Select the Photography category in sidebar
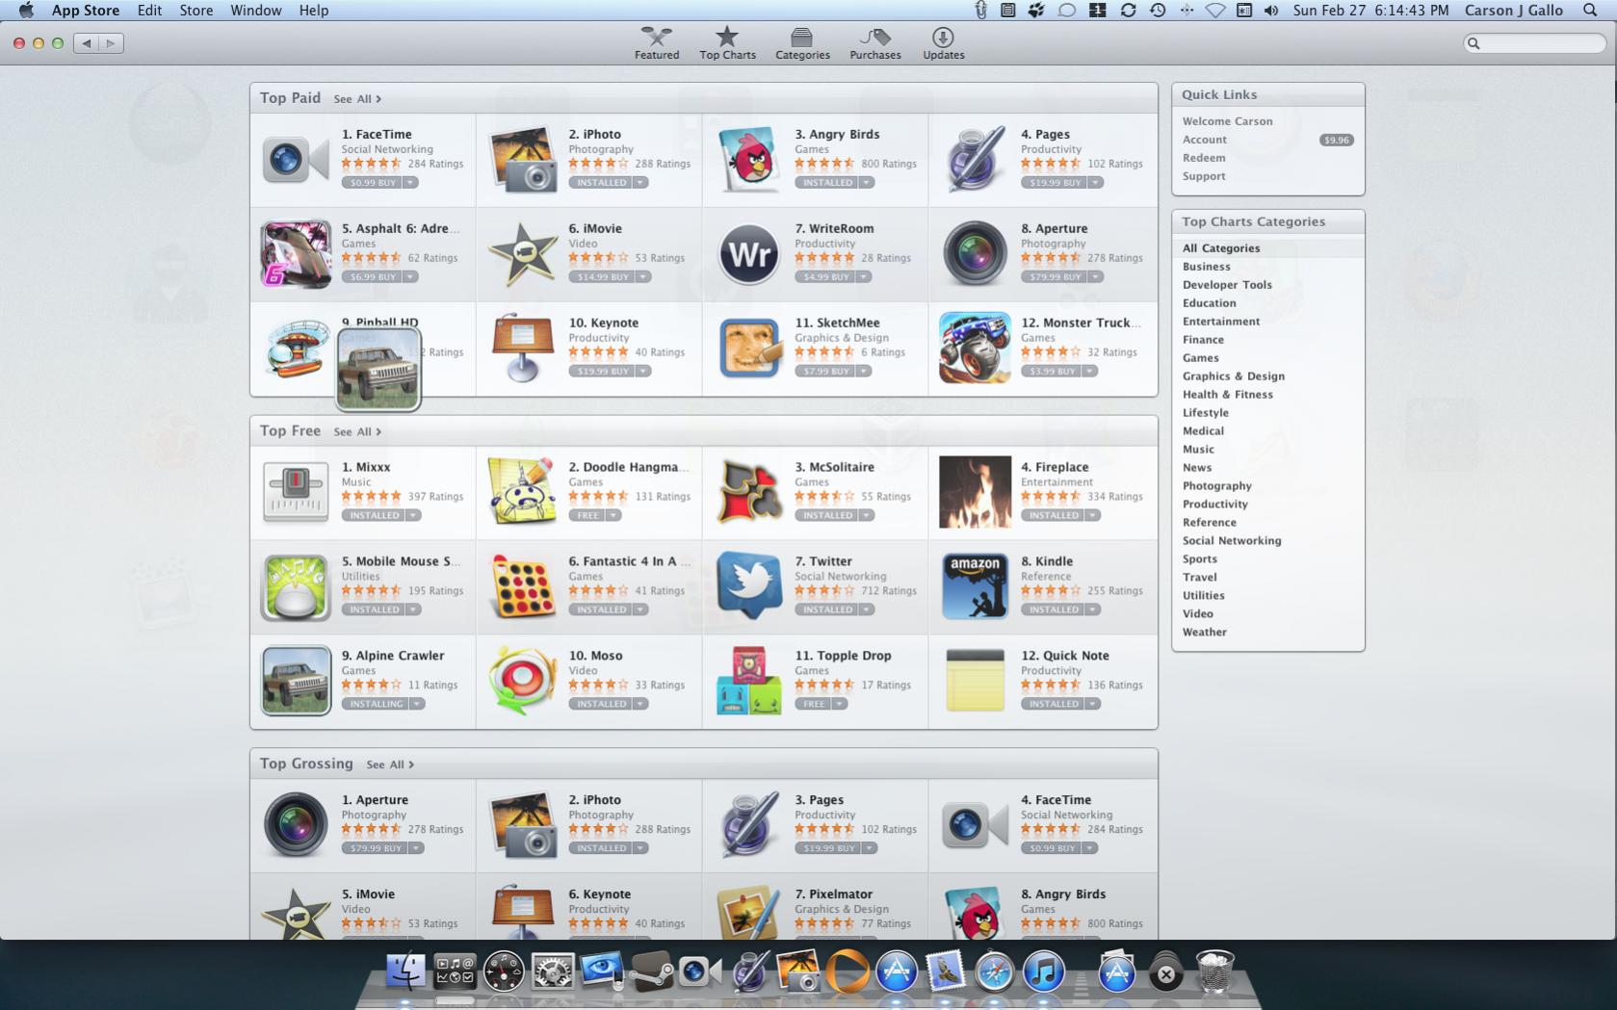1617x1010 pixels. [x=1217, y=486]
